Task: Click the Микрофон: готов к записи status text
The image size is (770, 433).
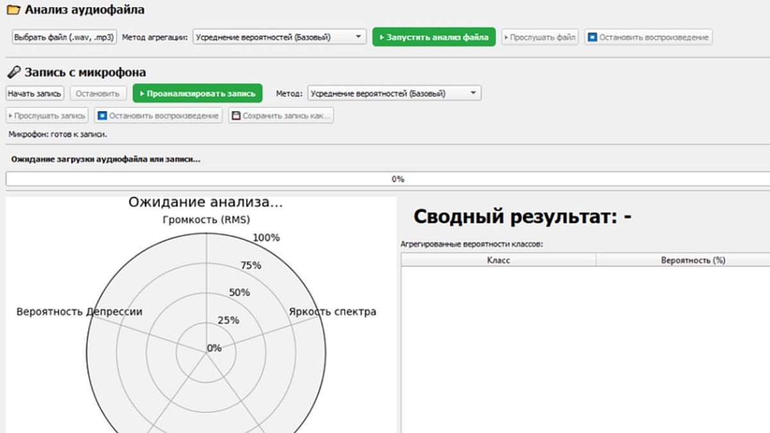Action: 58,135
